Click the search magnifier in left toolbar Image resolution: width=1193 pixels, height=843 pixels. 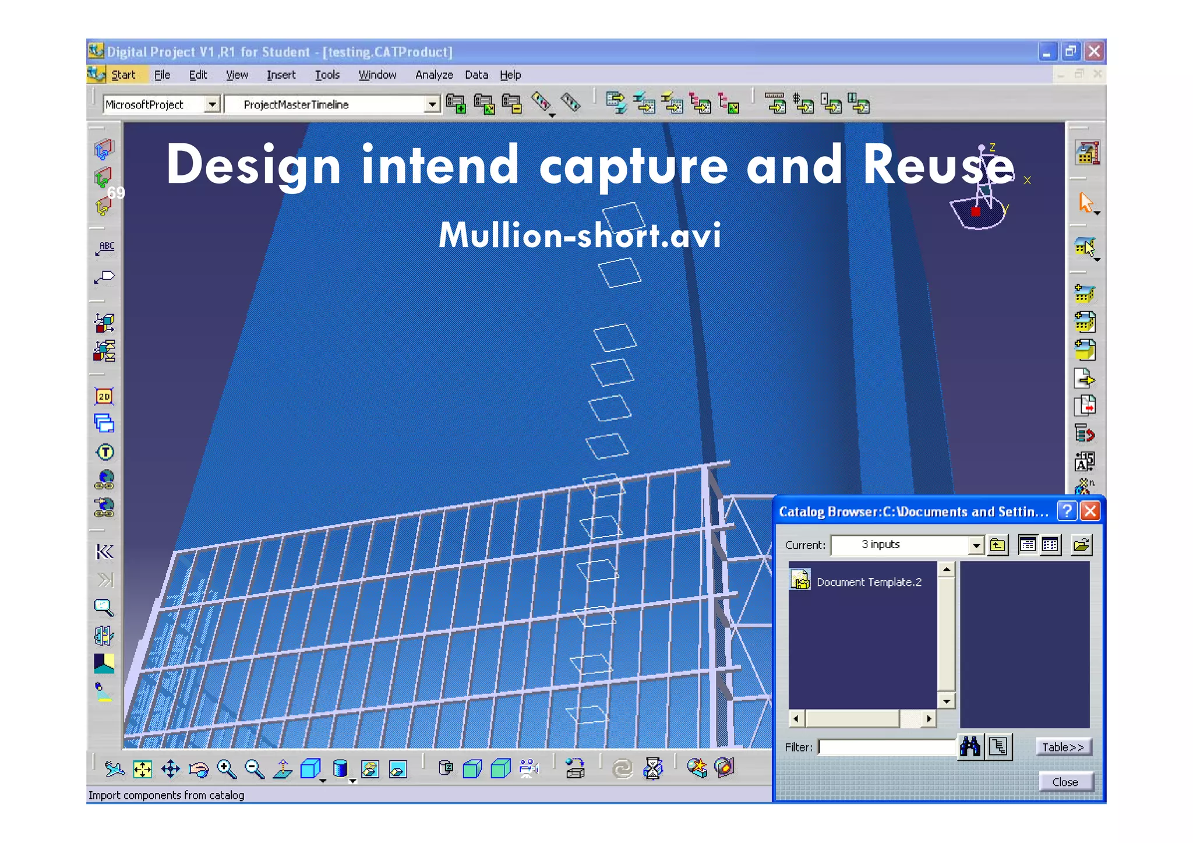(x=104, y=608)
